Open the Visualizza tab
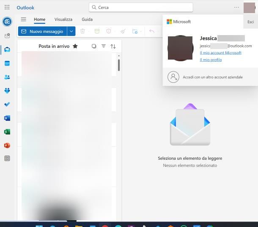258x227 pixels. tap(63, 19)
